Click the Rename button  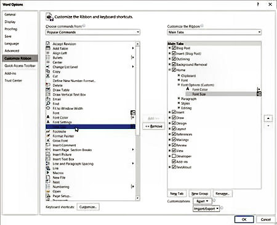tap(223, 194)
